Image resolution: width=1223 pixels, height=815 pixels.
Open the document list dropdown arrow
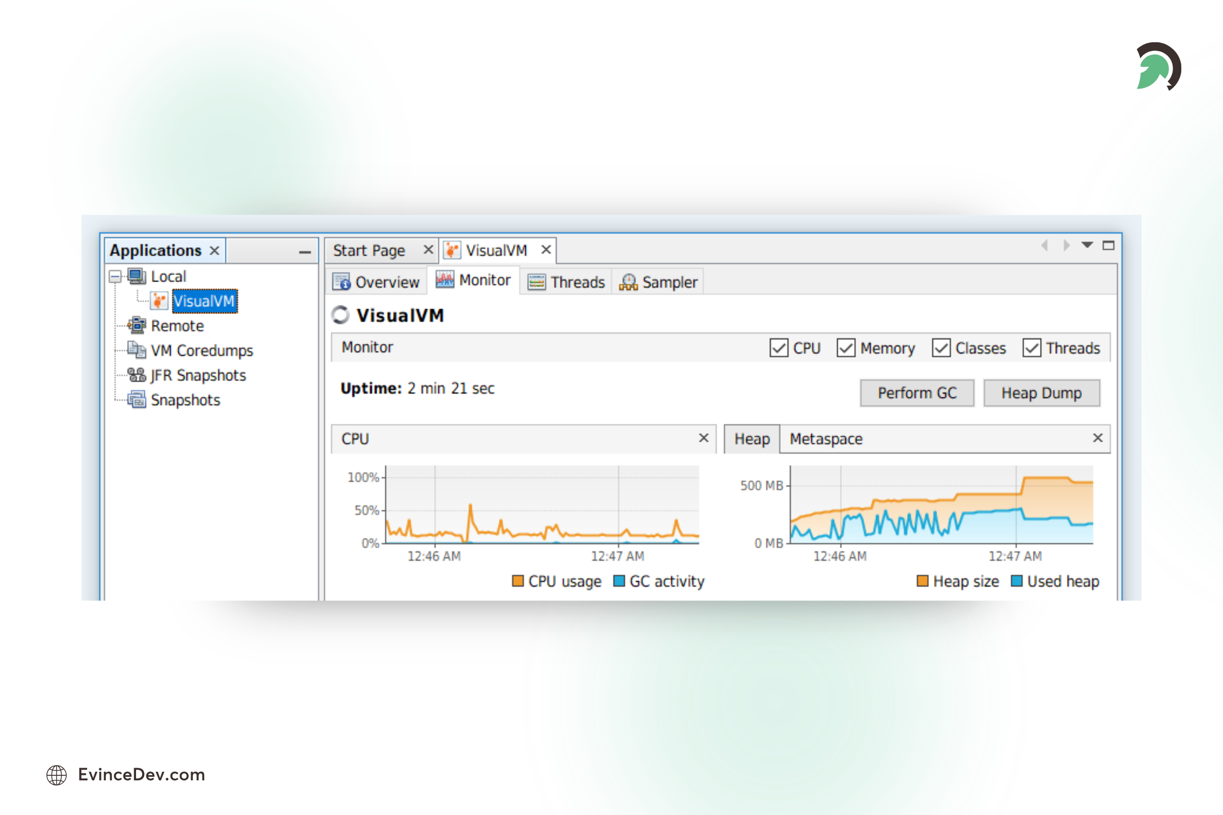[x=1087, y=245]
